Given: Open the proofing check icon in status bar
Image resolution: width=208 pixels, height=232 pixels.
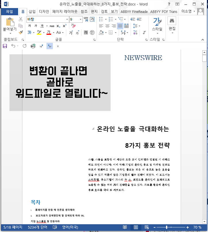Looking at the screenshot, I should [55, 227].
